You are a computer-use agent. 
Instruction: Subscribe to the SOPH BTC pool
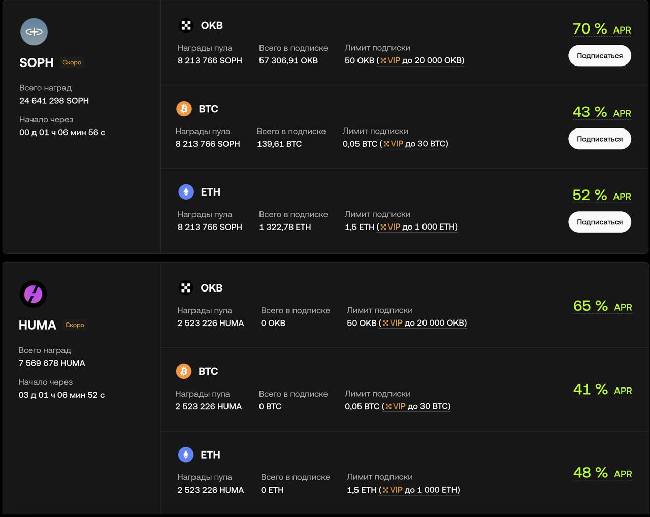[x=599, y=139]
